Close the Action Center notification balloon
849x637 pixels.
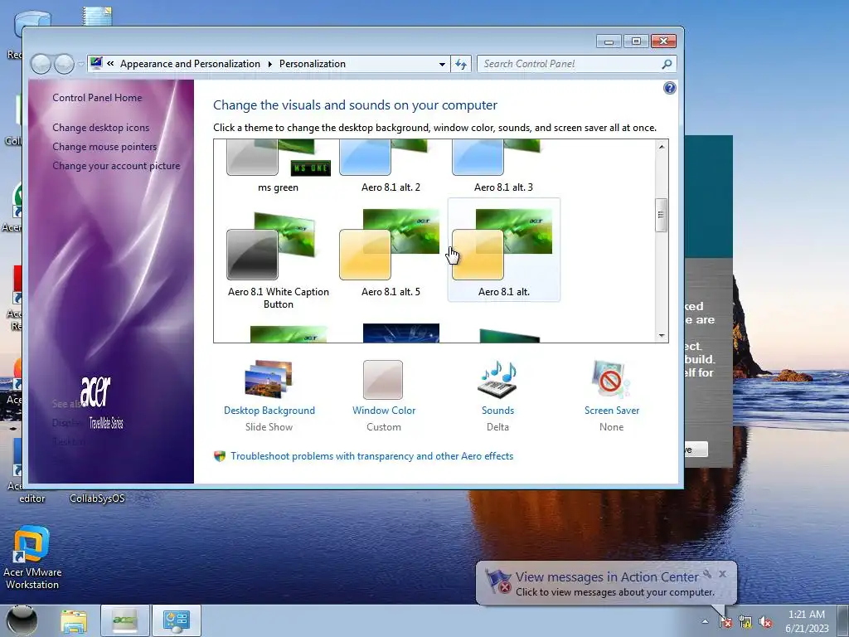pyautogui.click(x=723, y=574)
